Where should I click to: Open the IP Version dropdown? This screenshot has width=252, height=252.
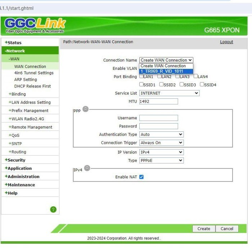pyautogui.click(x=161, y=152)
